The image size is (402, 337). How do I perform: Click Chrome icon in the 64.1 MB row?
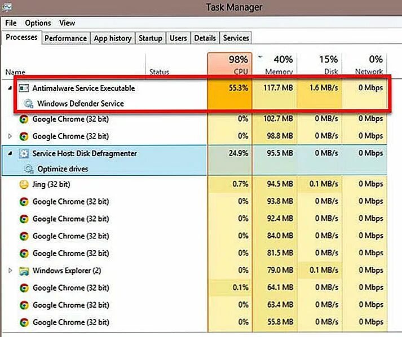24,288
